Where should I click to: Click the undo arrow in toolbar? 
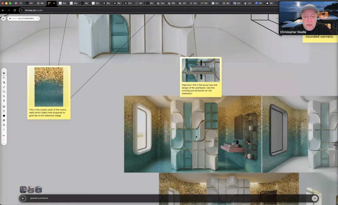tap(4, 135)
